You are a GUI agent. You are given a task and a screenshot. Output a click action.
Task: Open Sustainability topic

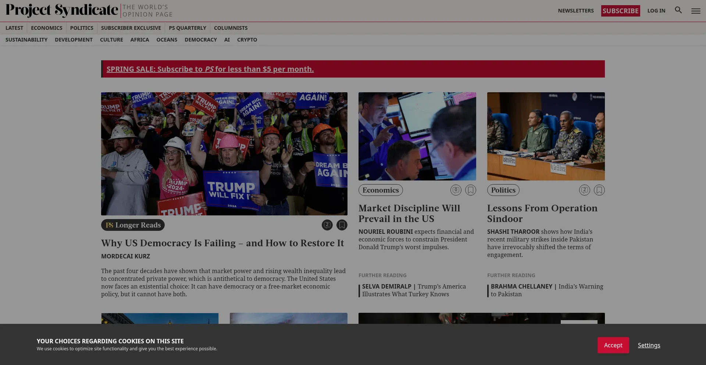(x=26, y=40)
